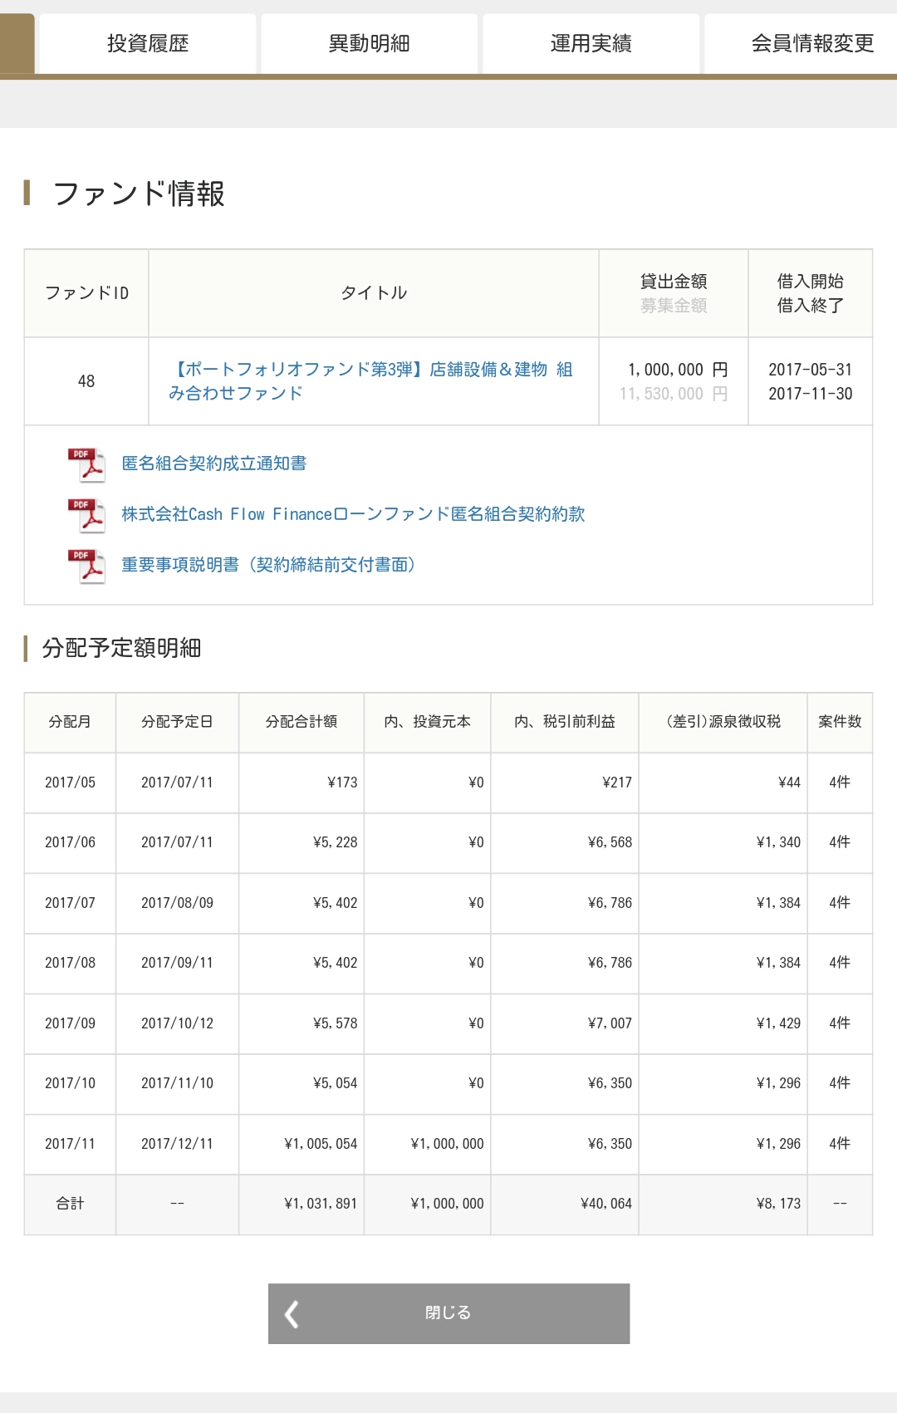Open the 匿名組合契約成立通知書 document link
897x1413 pixels.
click(x=213, y=464)
